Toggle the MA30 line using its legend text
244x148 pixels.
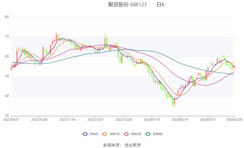tap(136, 134)
